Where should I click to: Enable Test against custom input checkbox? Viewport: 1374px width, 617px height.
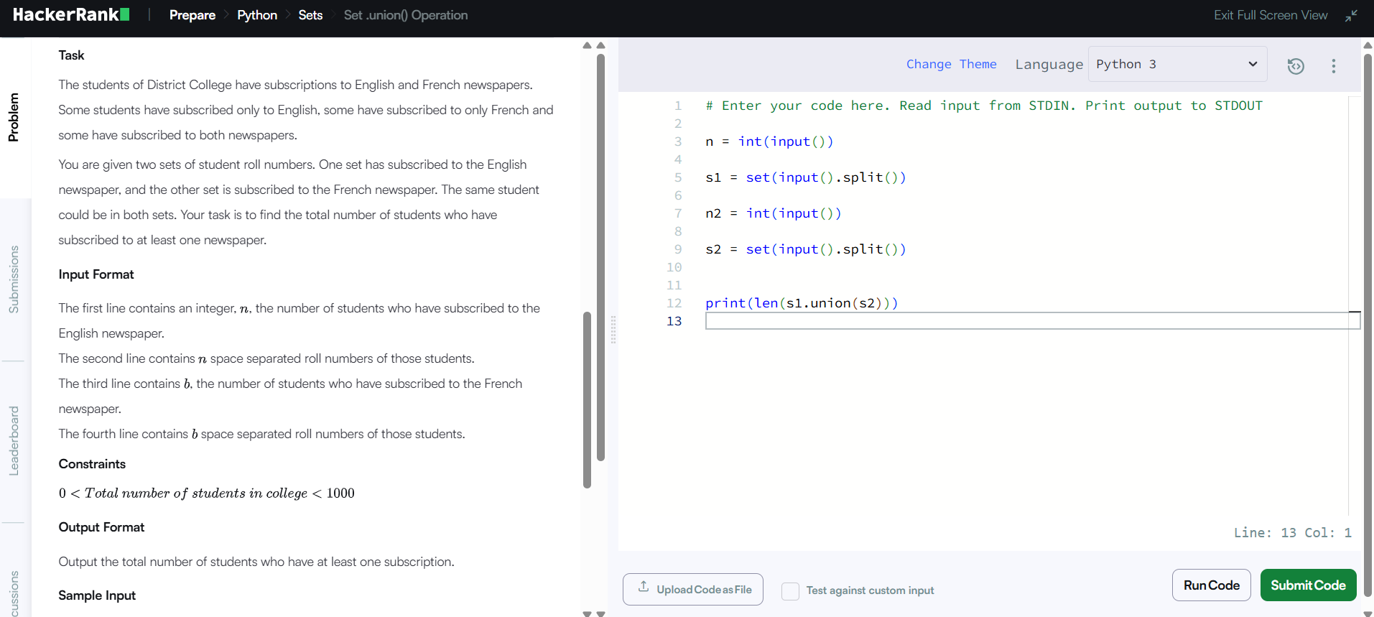click(x=790, y=590)
